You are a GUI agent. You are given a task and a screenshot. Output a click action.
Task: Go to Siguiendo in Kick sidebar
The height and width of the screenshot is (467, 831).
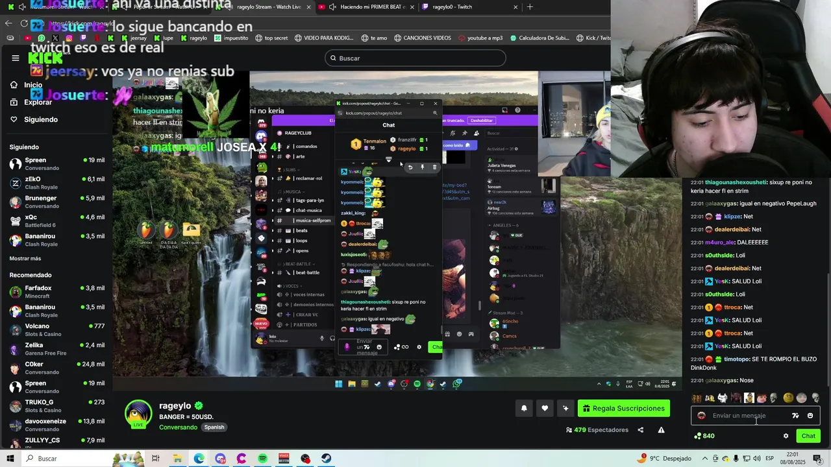pyautogui.click(x=41, y=119)
